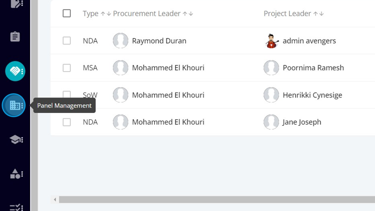Open the handshake contracts icon in the sidebar
The height and width of the screenshot is (211, 375).
15,71
